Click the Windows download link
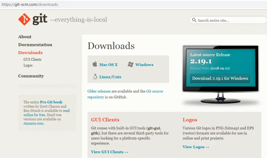Image resolution: width=267 pixels, height=158 pixels. click(144, 65)
